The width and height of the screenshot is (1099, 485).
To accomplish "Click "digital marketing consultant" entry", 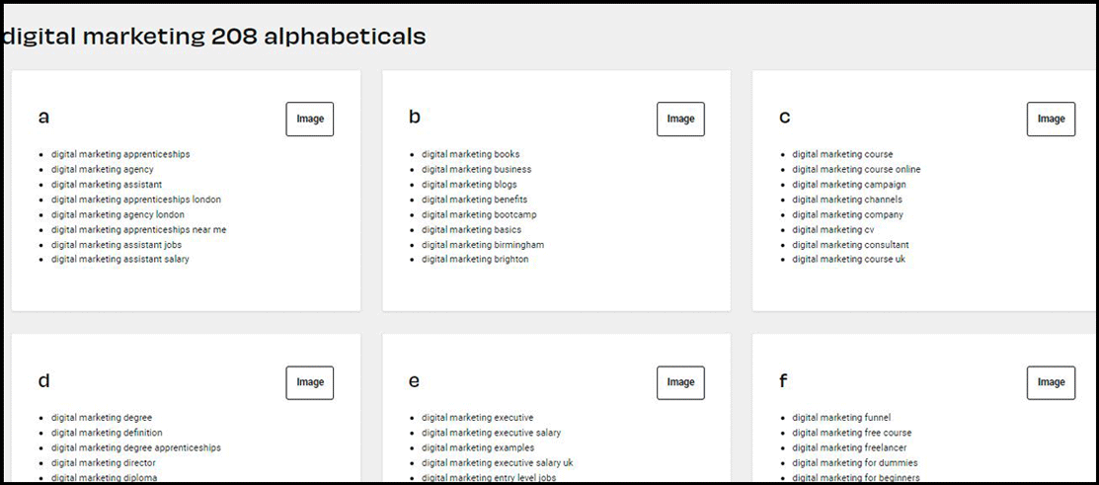I will click(850, 245).
